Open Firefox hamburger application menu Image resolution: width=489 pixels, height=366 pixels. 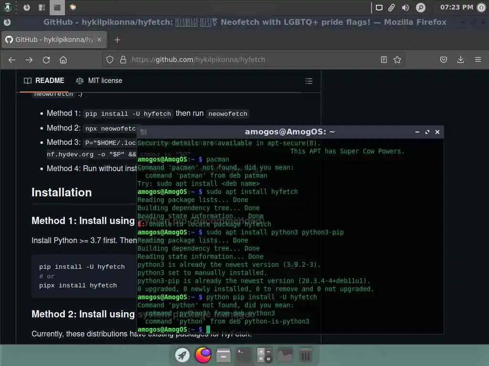(x=478, y=60)
